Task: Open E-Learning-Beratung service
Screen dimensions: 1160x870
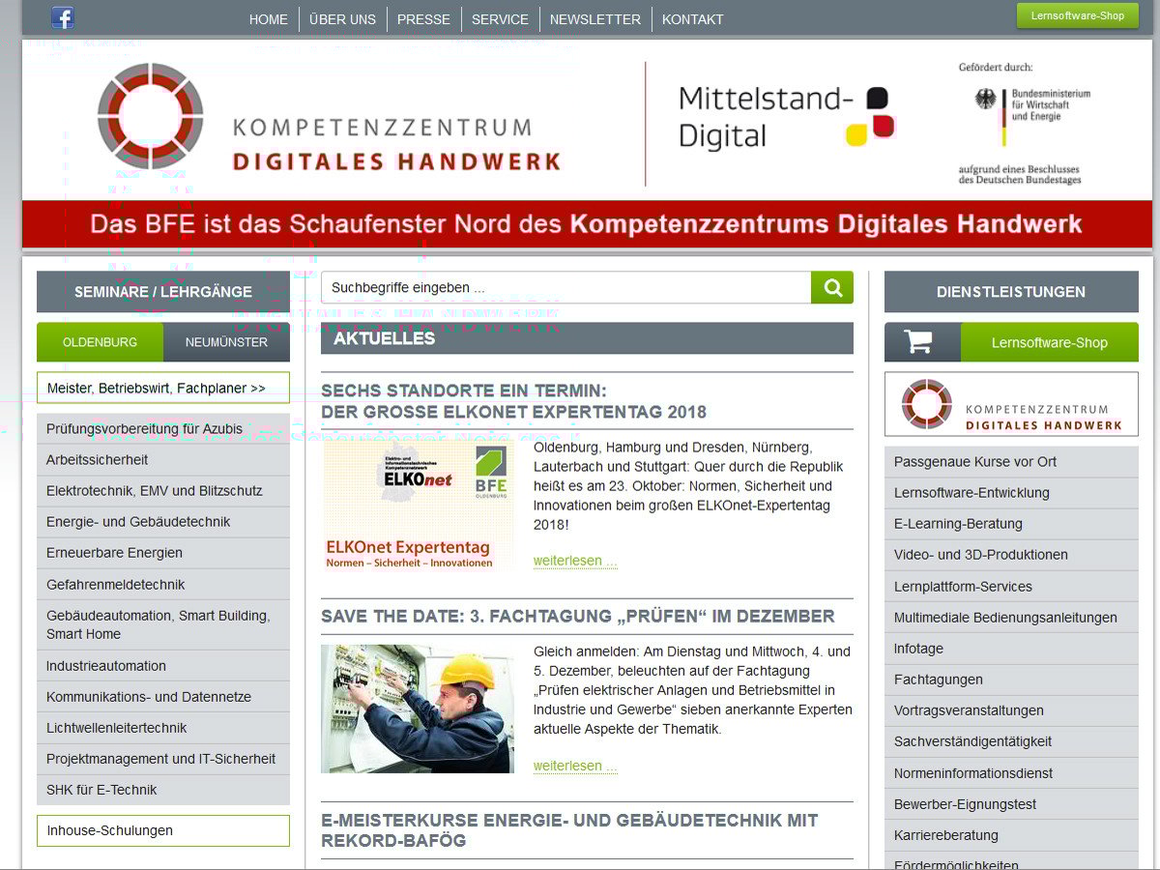Action: tap(1011, 523)
